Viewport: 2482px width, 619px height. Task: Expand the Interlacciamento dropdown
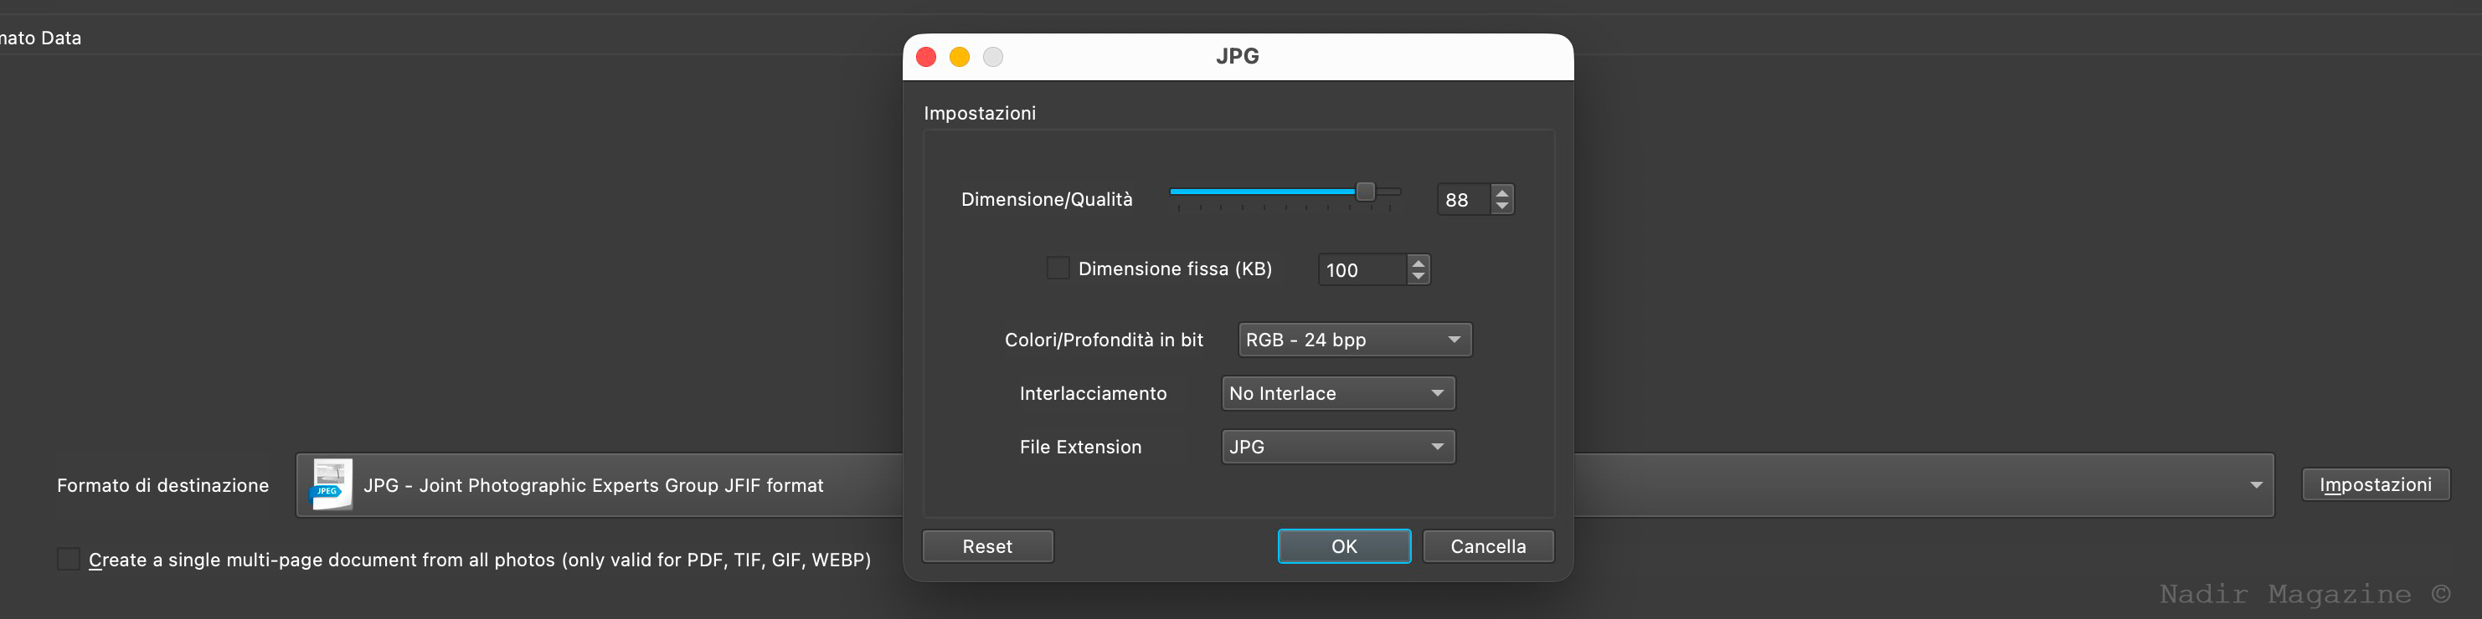tap(1337, 394)
